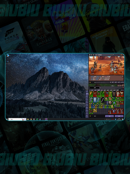
Task: Open the black dropdown pill in inventory header
Action: 95,88
